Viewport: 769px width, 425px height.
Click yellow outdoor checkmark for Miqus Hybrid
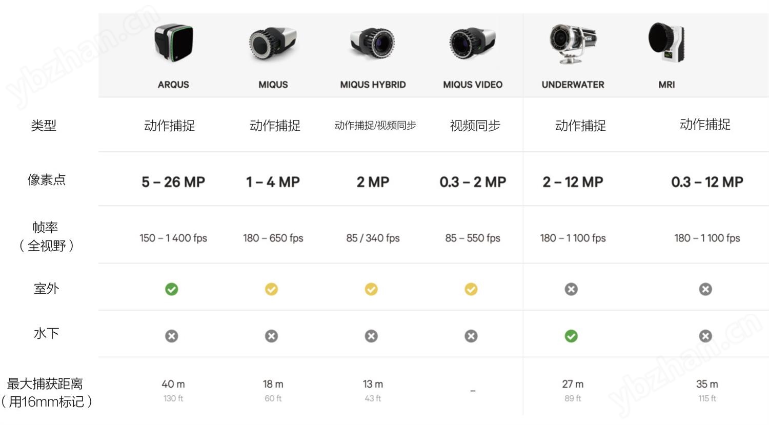click(371, 289)
